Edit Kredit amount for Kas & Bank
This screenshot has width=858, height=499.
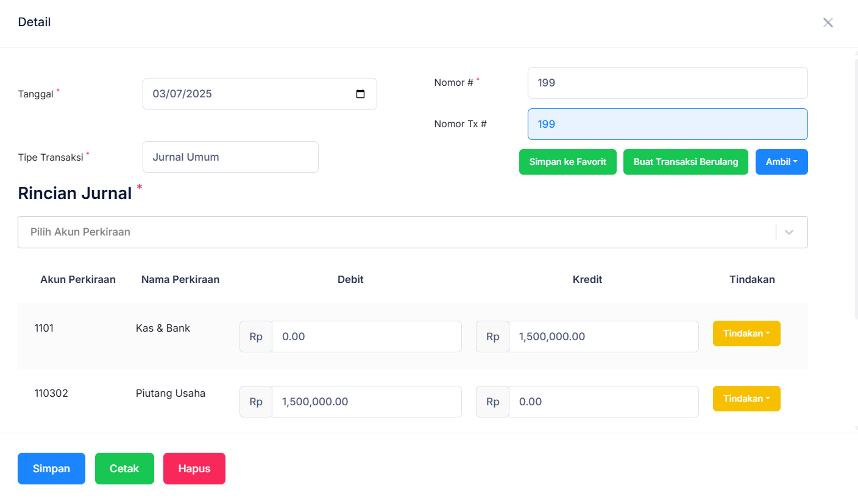pos(603,337)
